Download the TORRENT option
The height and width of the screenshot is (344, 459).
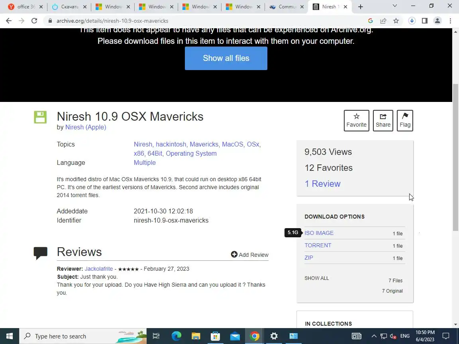point(318,245)
